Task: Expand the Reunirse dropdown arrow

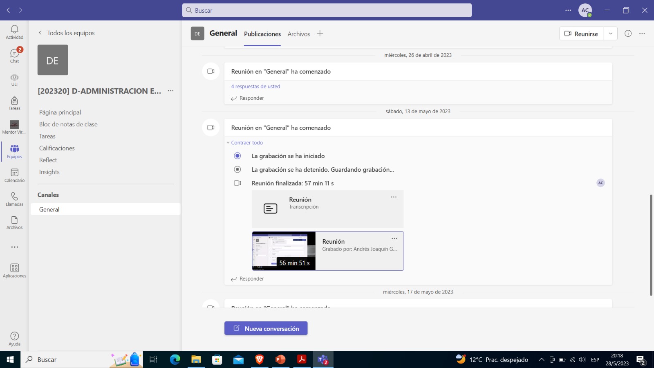Action: (610, 34)
